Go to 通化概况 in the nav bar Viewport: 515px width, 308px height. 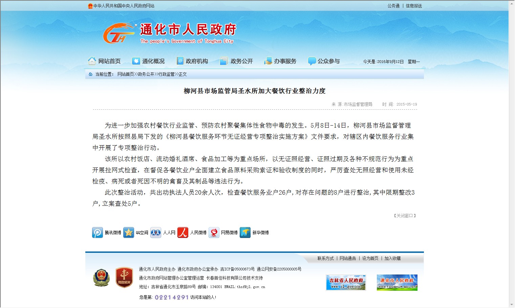148,61
